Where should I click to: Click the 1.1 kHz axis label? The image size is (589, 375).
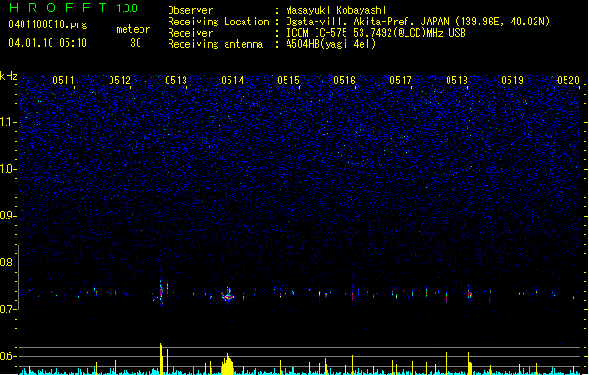pos(8,122)
